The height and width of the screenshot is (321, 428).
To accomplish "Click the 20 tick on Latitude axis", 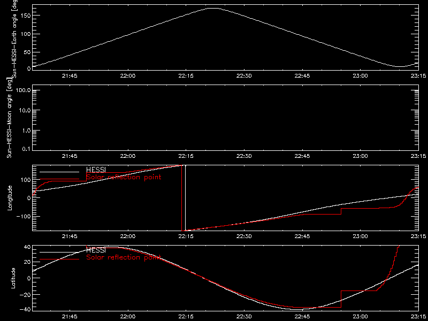I will point(27,262).
